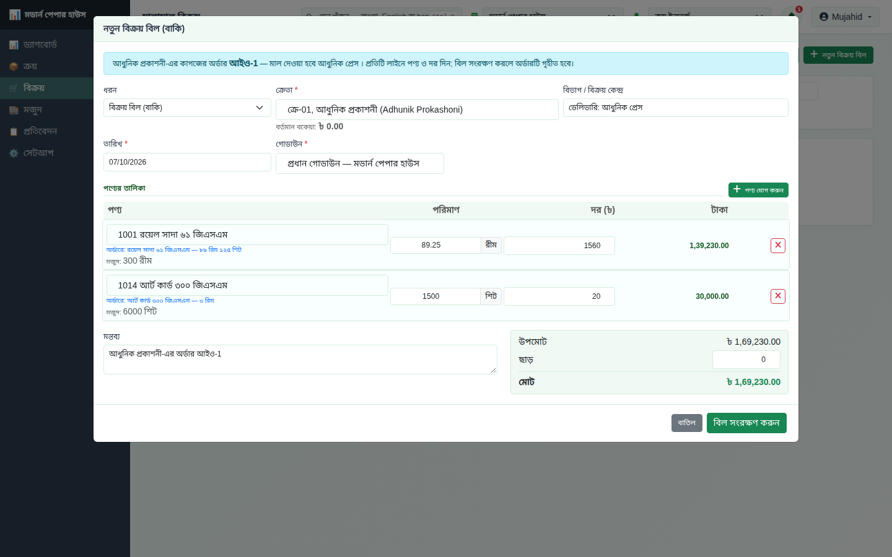Click the মজুদ warehouse icon in the sidebar
The image size is (892, 557).
[x=14, y=110]
